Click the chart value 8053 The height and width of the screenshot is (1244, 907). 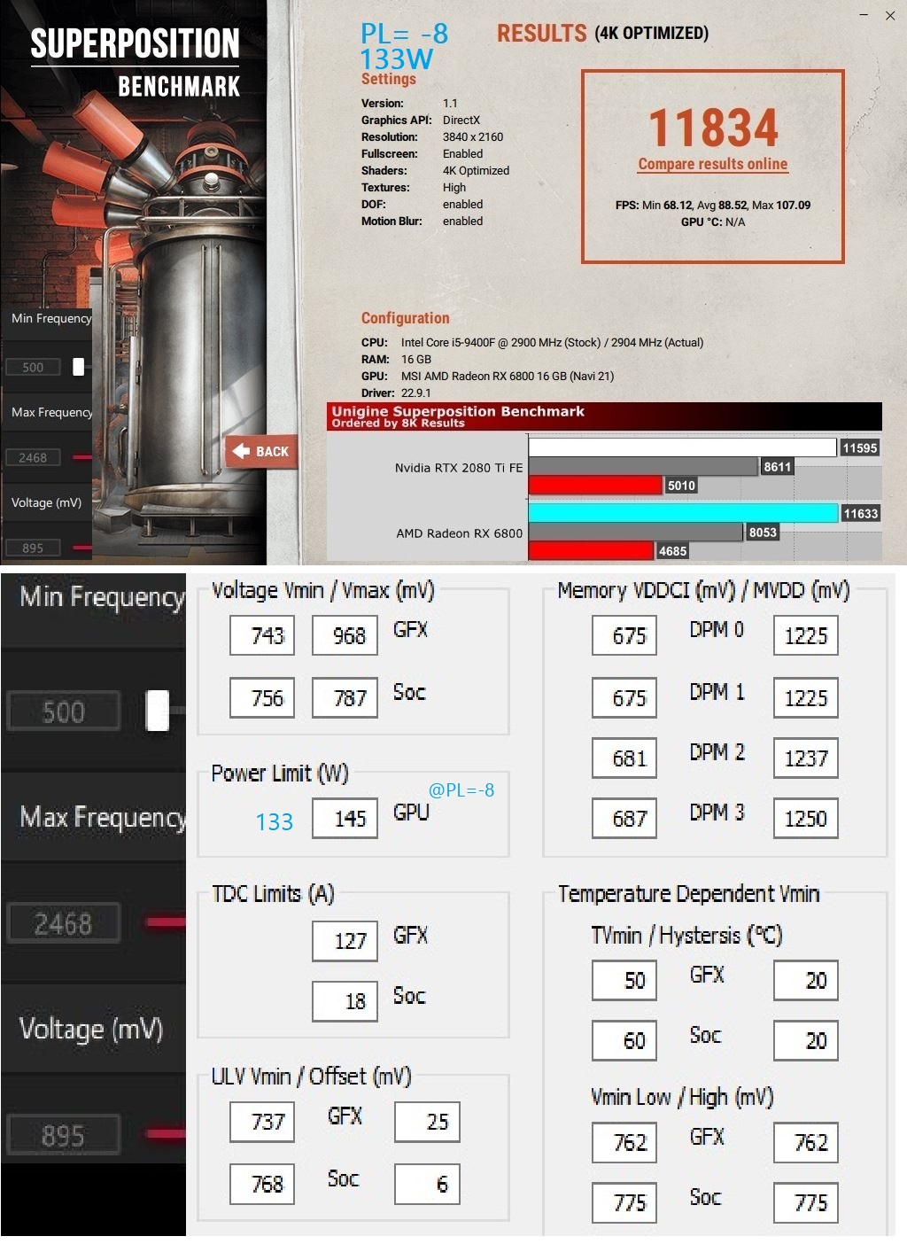(763, 533)
